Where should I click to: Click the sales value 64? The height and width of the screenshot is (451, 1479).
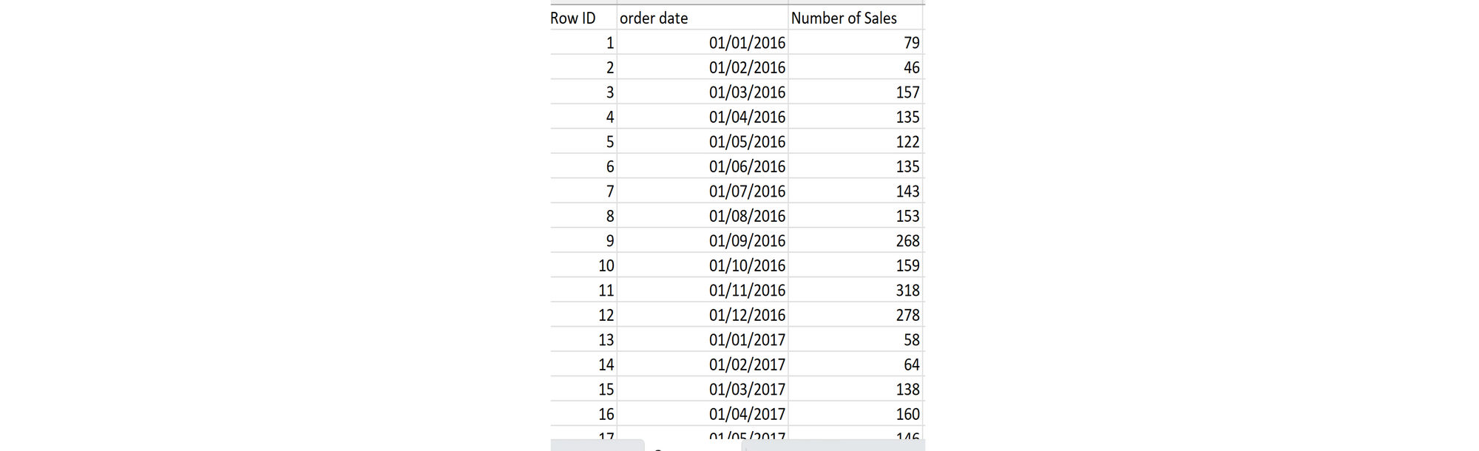[x=911, y=364]
